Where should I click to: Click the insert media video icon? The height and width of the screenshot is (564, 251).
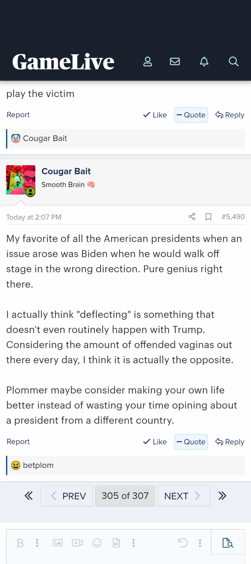(77, 543)
